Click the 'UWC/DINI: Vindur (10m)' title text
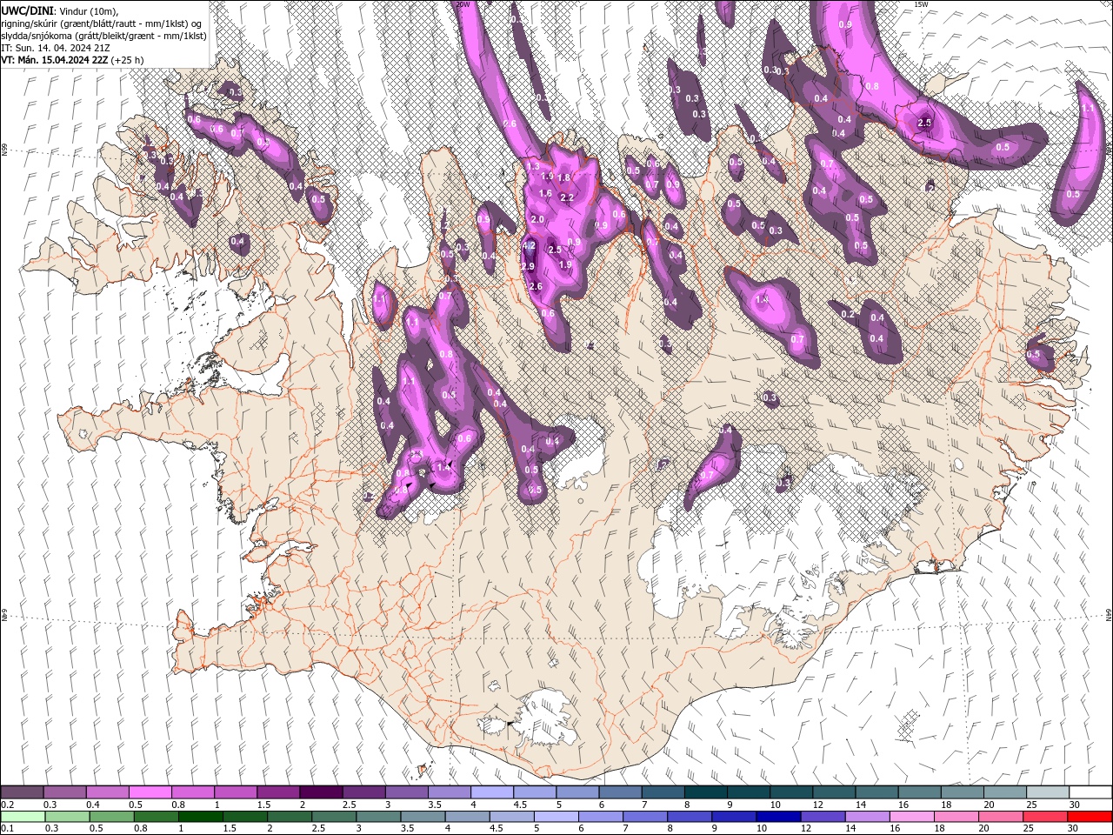The image size is (1113, 835). (59, 10)
